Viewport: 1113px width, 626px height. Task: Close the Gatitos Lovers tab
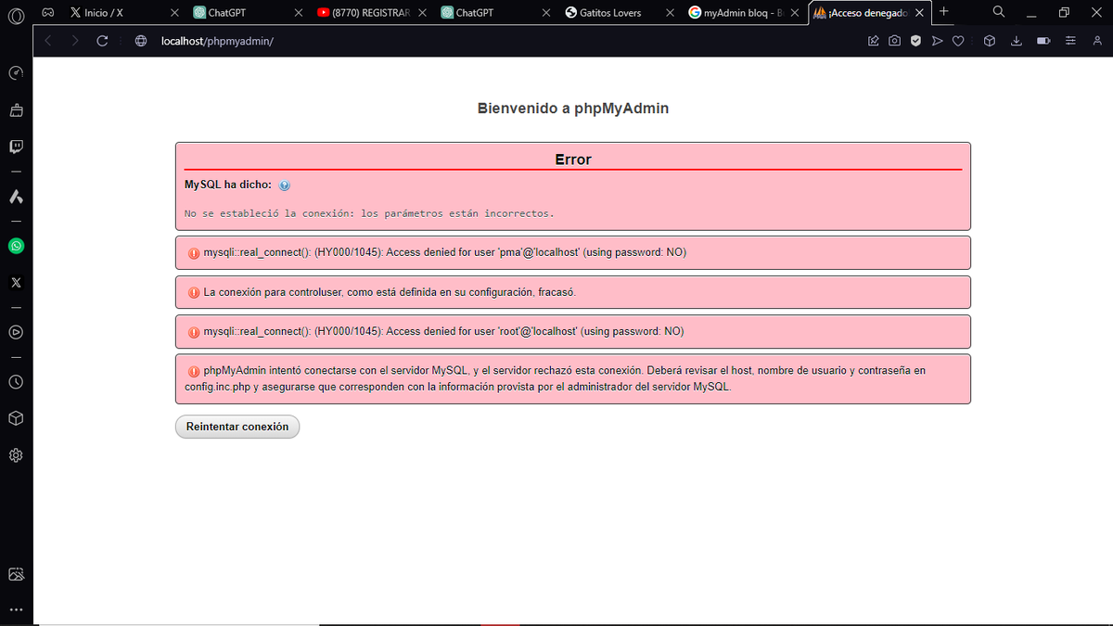[x=671, y=13]
